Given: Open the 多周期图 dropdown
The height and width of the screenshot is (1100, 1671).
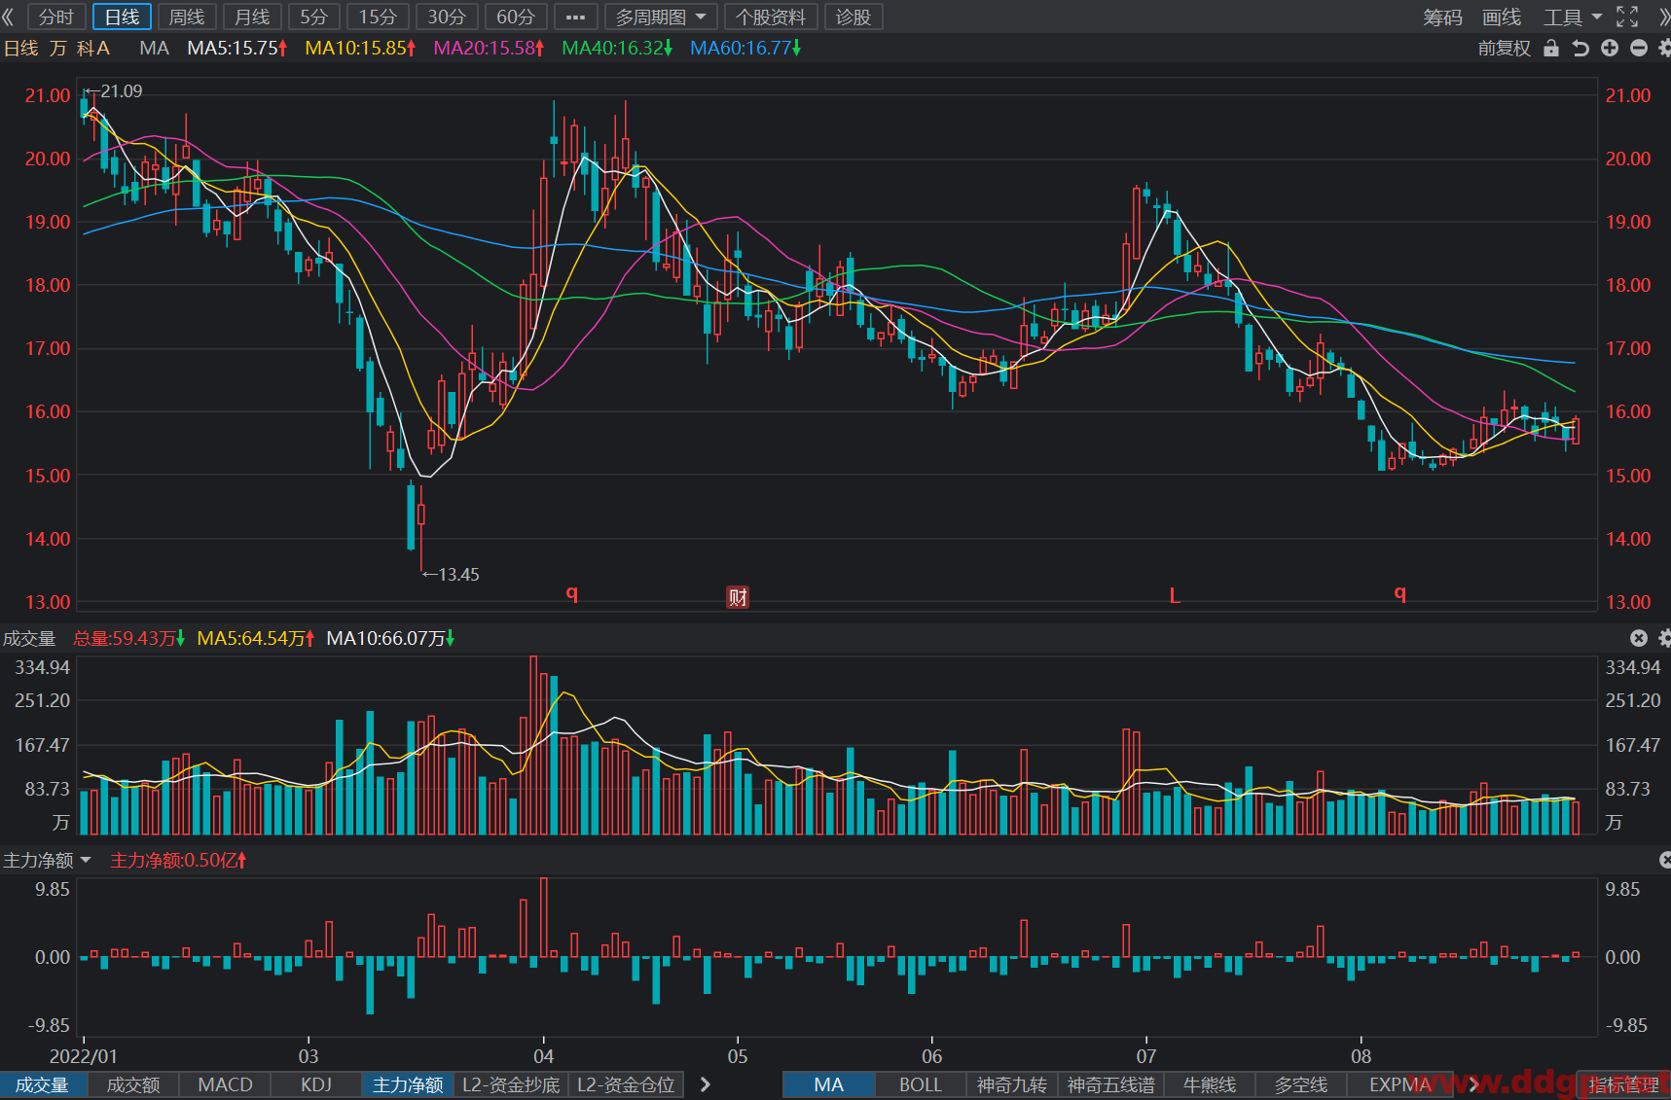Looking at the screenshot, I should click(661, 17).
